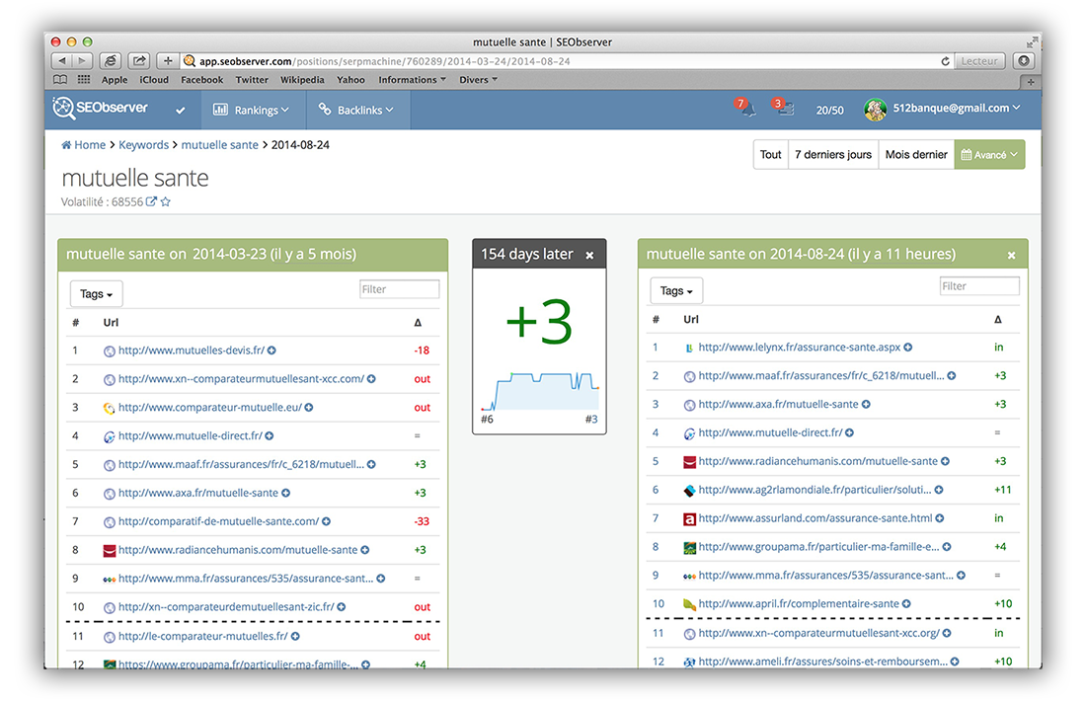Open a new Safari tab
The width and height of the screenshot is (1086, 702).
pos(1031,82)
